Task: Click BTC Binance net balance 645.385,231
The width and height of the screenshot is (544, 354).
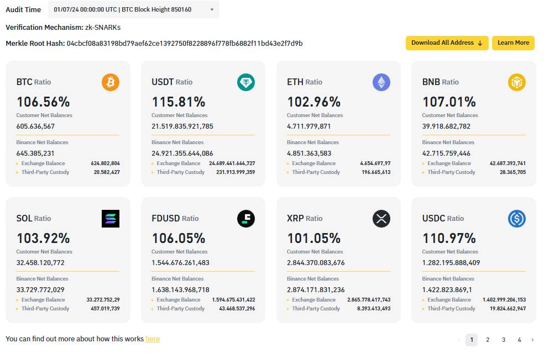Action: (35, 153)
